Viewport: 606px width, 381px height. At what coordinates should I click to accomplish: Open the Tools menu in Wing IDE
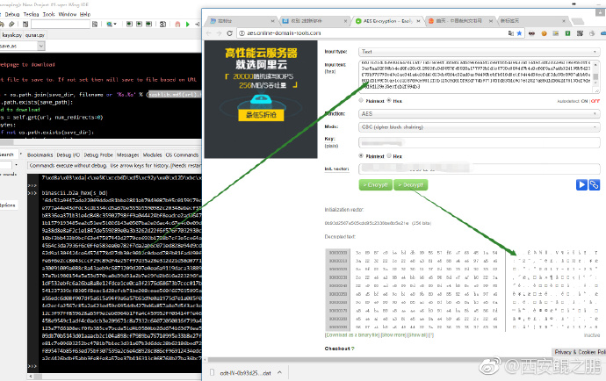point(48,14)
